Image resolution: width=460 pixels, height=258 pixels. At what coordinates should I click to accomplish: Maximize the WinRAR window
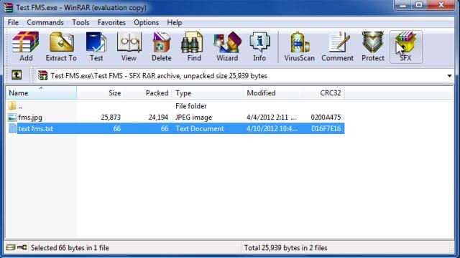point(419,5)
